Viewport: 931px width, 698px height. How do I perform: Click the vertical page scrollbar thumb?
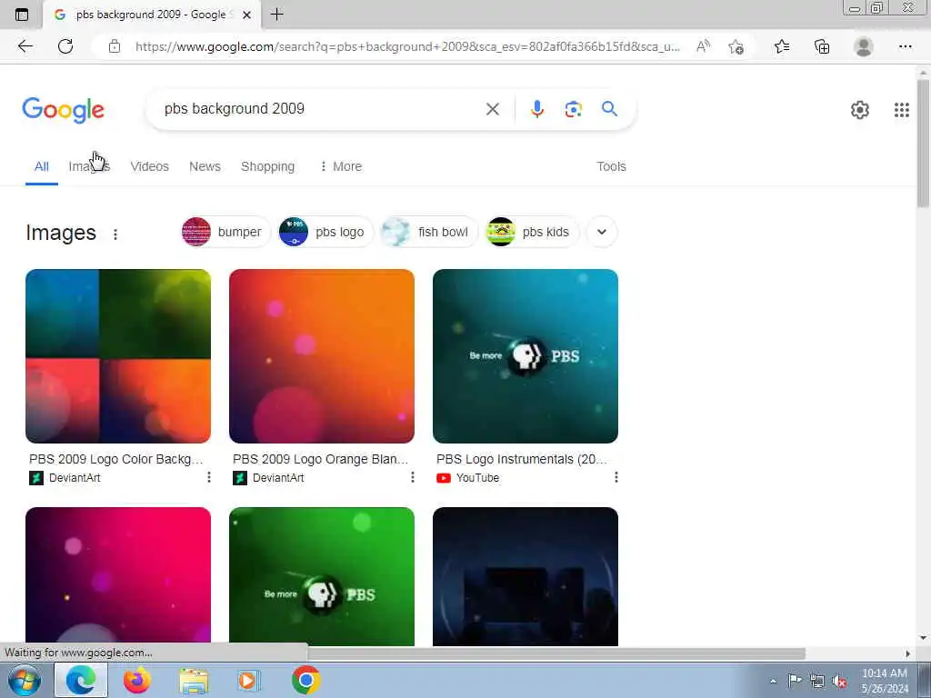pos(923,143)
